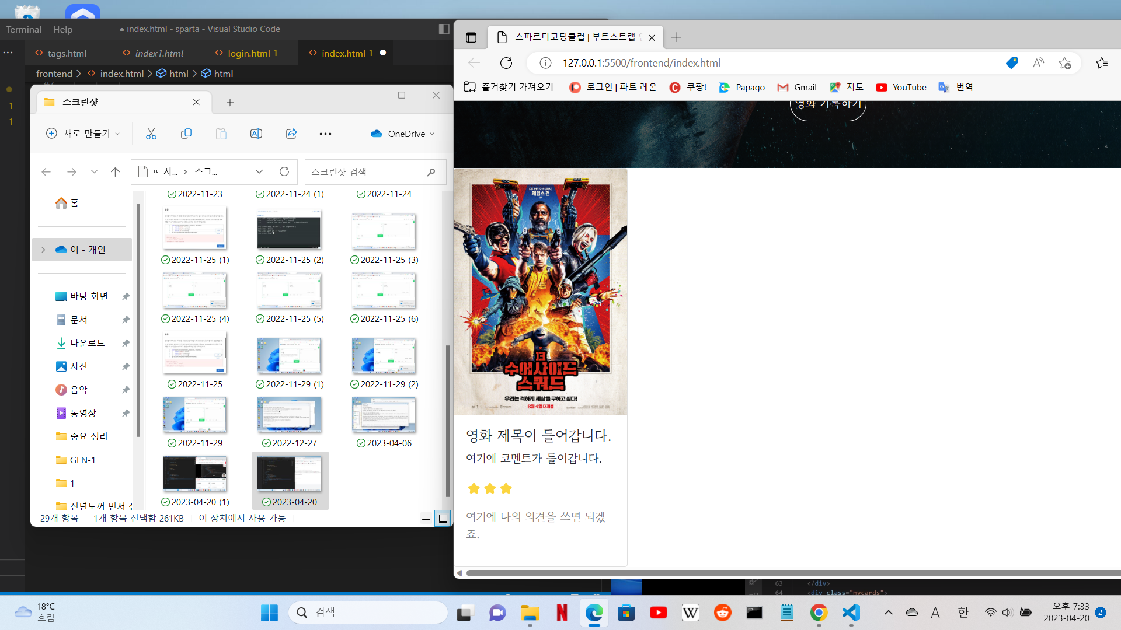The height and width of the screenshot is (630, 1121).
Task: Click the Cut icon in File Explorer toolbar
Action: (x=151, y=134)
